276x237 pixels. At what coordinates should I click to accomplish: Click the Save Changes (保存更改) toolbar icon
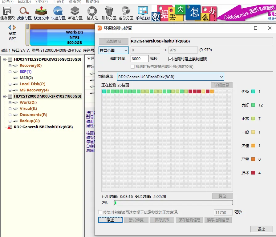tap(7, 13)
